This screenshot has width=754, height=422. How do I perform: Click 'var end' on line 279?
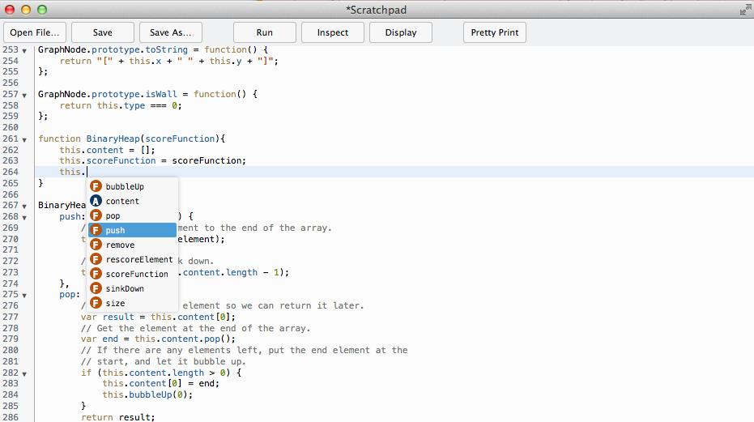tap(100, 339)
